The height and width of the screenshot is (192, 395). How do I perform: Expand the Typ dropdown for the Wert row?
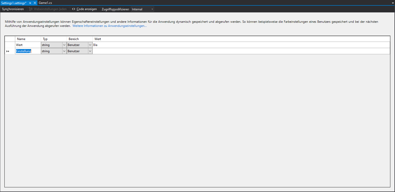(64, 45)
